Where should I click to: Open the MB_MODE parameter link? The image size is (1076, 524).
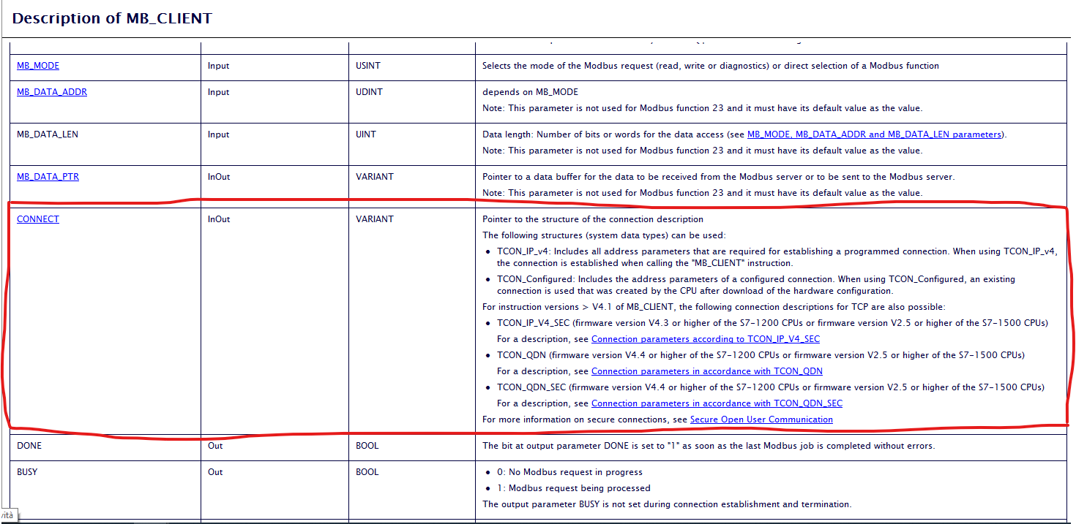[38, 66]
